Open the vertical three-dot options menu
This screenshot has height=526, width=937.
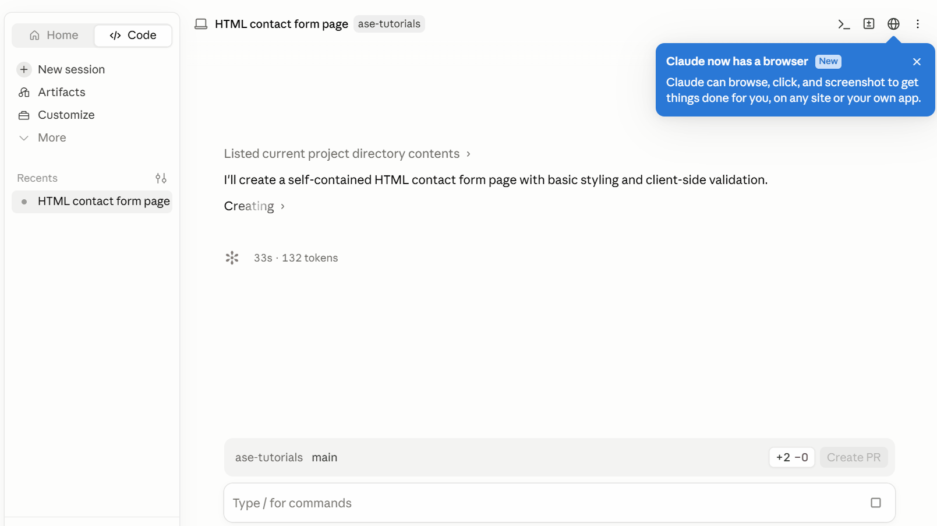coord(918,24)
